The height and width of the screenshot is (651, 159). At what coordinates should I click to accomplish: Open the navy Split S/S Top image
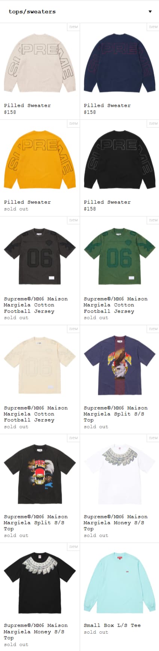click(119, 365)
